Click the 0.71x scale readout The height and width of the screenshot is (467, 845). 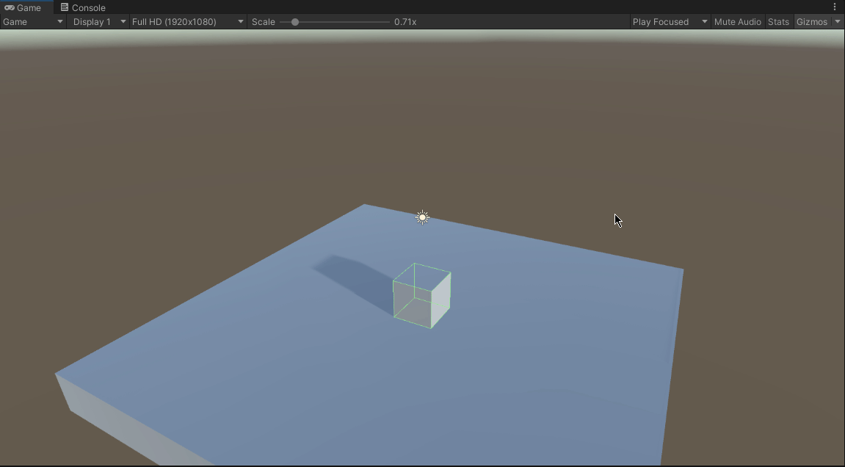[x=406, y=21]
